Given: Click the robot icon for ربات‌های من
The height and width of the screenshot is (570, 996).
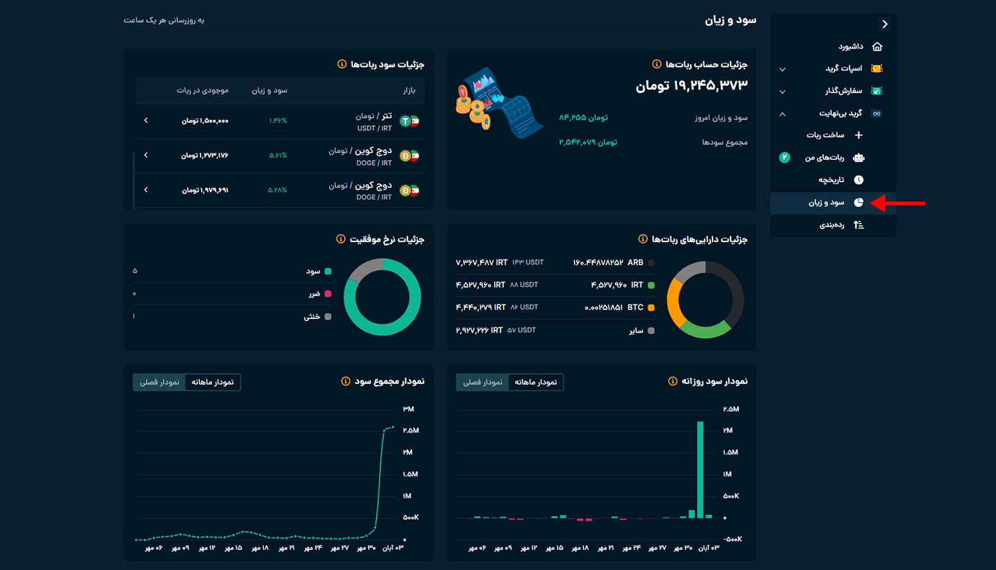Looking at the screenshot, I should pos(858,157).
